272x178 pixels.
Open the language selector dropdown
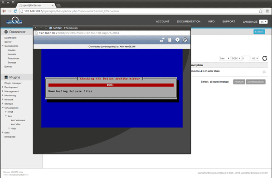pyautogui.click(x=263, y=22)
